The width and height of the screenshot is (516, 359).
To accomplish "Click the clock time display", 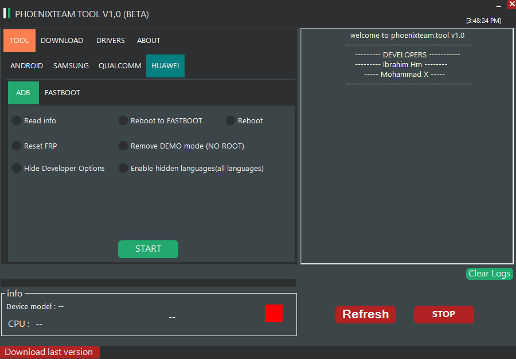I will 483,21.
